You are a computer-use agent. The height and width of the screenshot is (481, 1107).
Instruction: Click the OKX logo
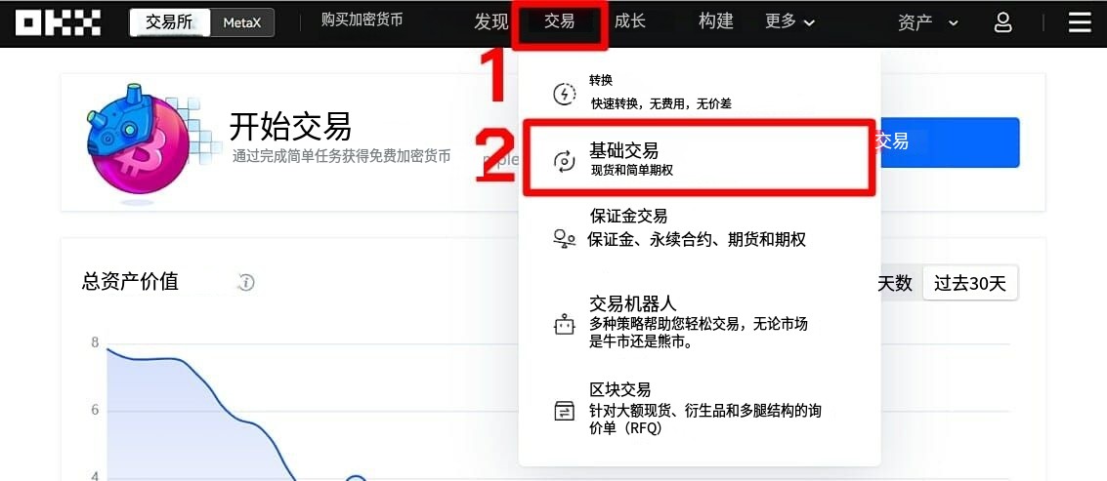click(58, 22)
